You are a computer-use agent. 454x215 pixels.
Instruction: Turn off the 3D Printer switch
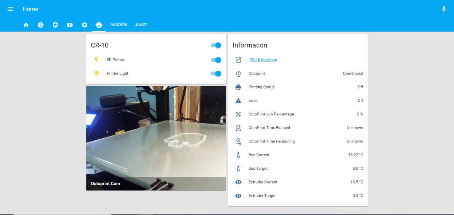pyautogui.click(x=216, y=60)
